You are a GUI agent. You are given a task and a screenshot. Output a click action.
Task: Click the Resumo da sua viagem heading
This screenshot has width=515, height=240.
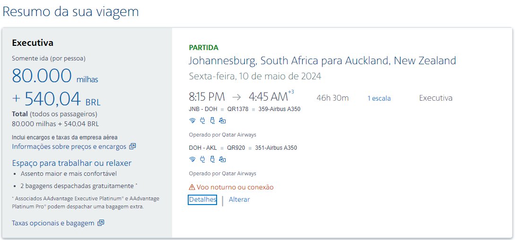(71, 11)
